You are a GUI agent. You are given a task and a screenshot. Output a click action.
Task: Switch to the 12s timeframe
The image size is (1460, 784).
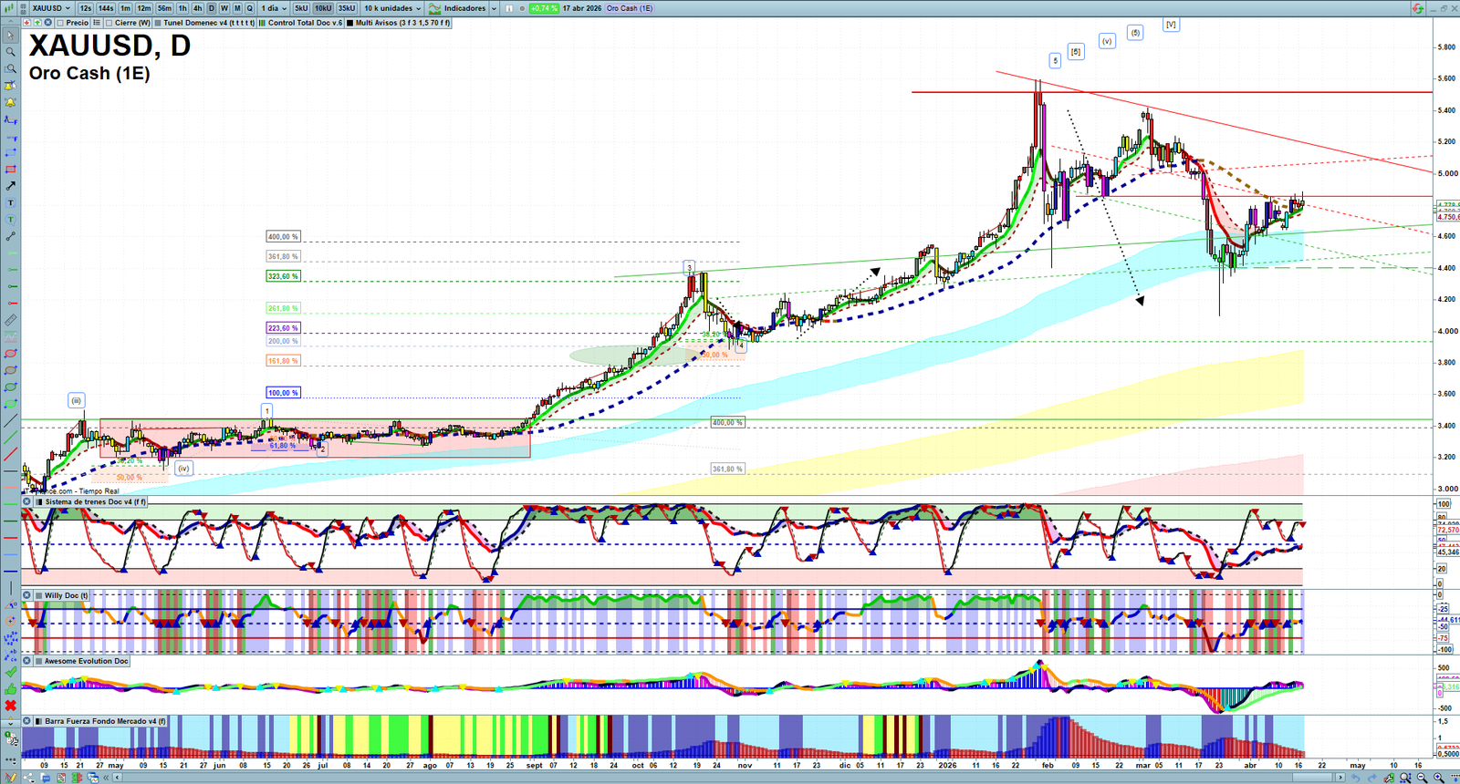86,8
